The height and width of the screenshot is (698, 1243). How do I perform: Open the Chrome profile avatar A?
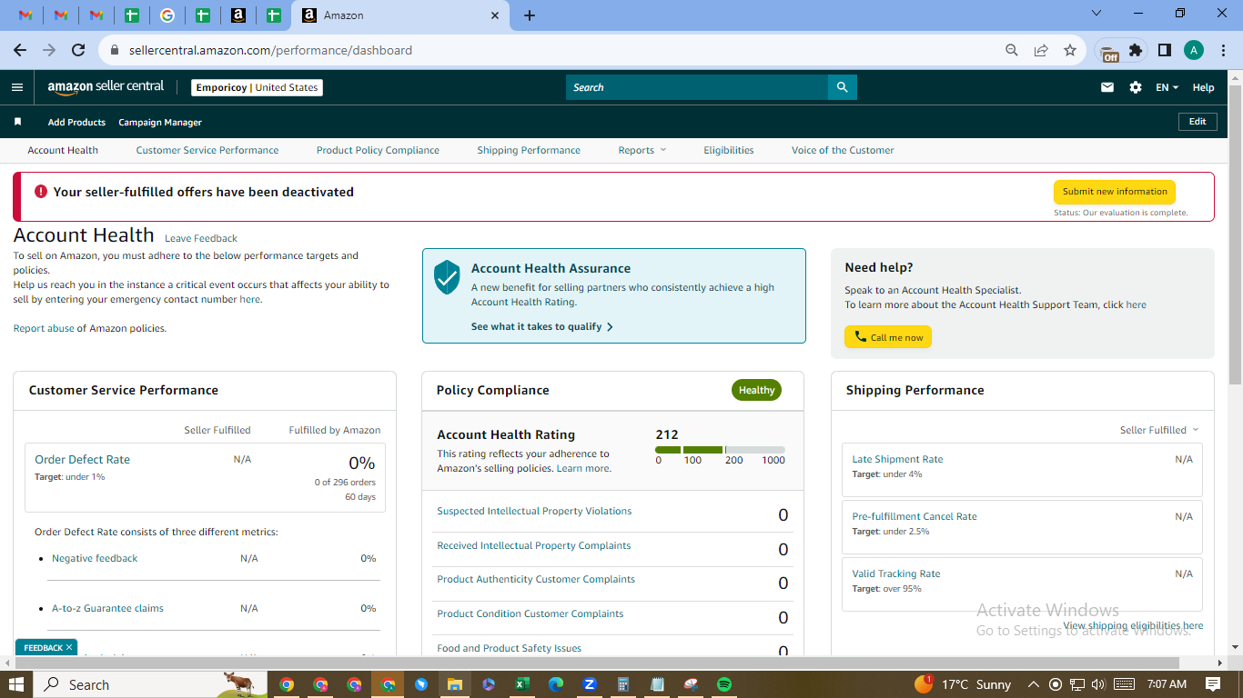pos(1194,50)
